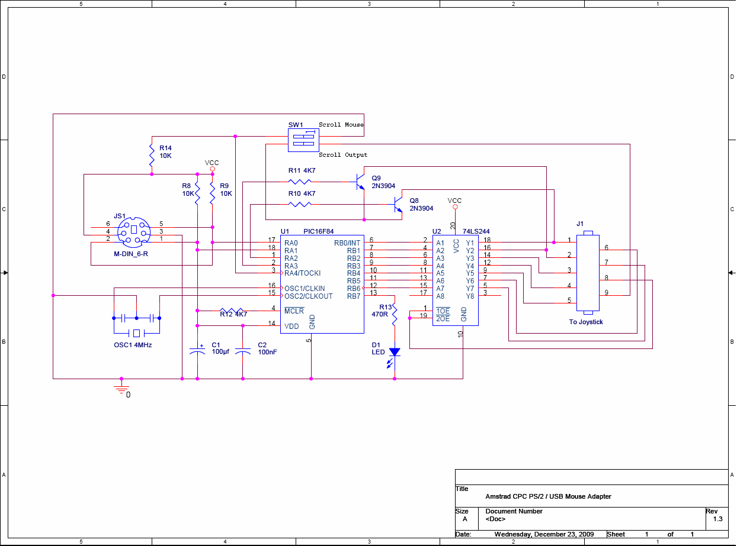Click the RB7 pin label
Viewport: 737px width, 546px height.
[354, 296]
